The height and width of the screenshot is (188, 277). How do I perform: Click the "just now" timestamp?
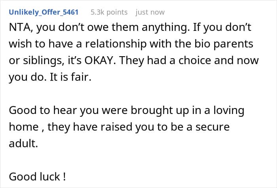[150, 12]
